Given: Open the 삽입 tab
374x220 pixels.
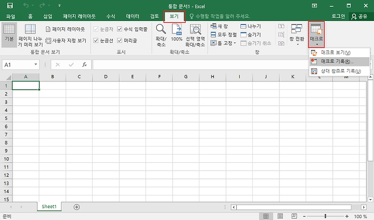Looking at the screenshot, I should [x=48, y=16].
